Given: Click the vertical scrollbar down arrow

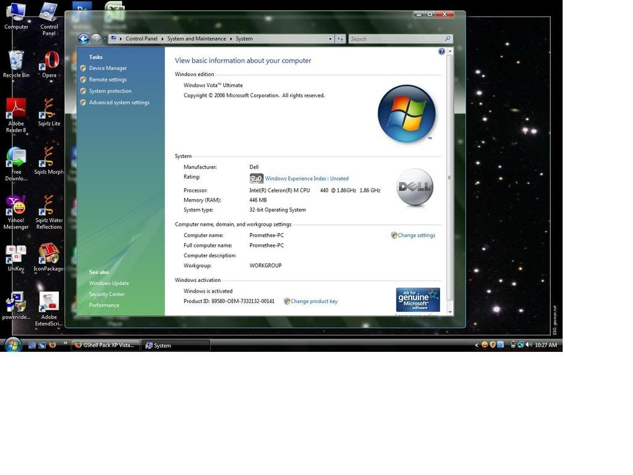Looking at the screenshot, I should click(450, 311).
